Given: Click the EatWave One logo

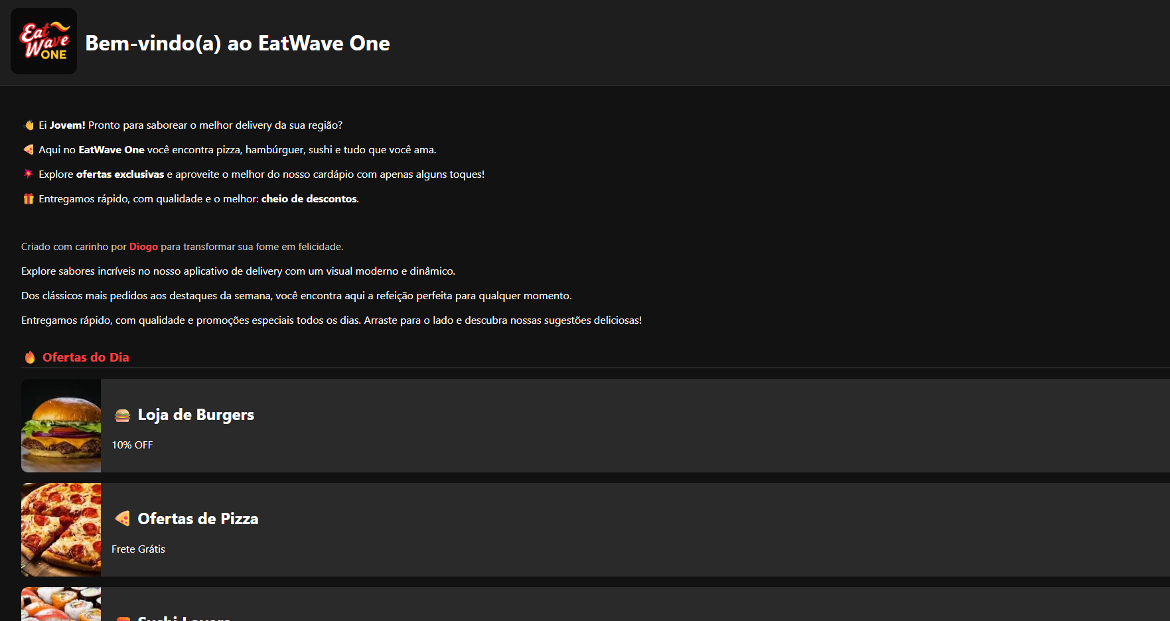Looking at the screenshot, I should 44,41.
